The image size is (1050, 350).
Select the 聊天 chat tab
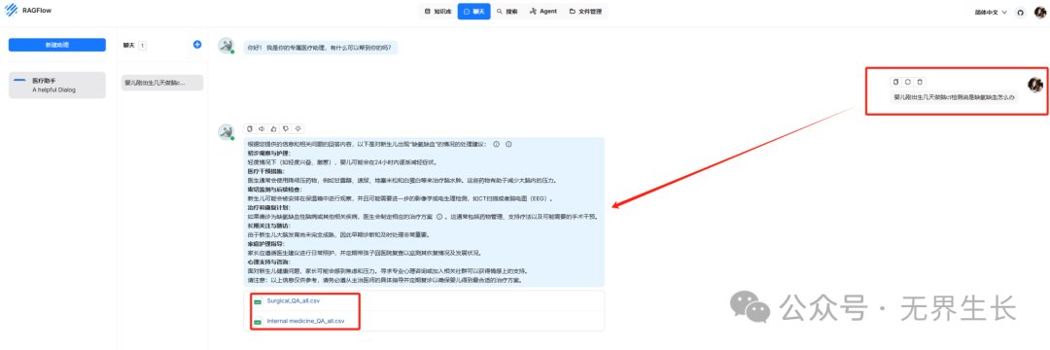pyautogui.click(x=474, y=12)
